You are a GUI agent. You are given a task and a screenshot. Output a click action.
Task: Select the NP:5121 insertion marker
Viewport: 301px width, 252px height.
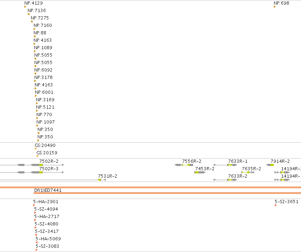(x=37, y=111)
